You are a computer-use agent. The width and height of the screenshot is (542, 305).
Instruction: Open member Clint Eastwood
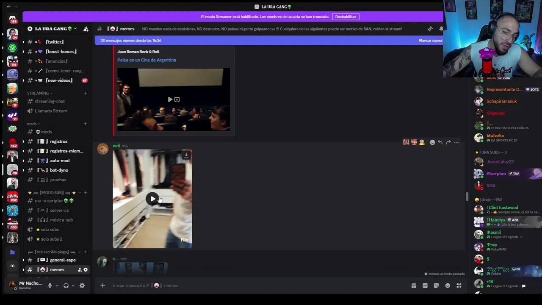[506, 209]
